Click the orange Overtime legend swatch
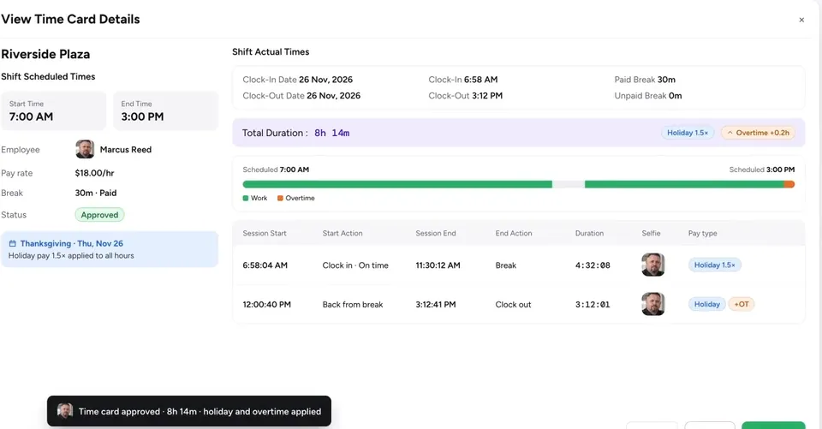Image resolution: width=822 pixels, height=429 pixels. 280,199
